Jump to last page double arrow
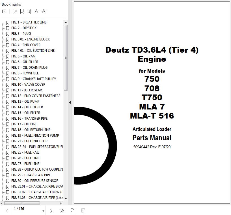The image size is (231, 215). 62,211
